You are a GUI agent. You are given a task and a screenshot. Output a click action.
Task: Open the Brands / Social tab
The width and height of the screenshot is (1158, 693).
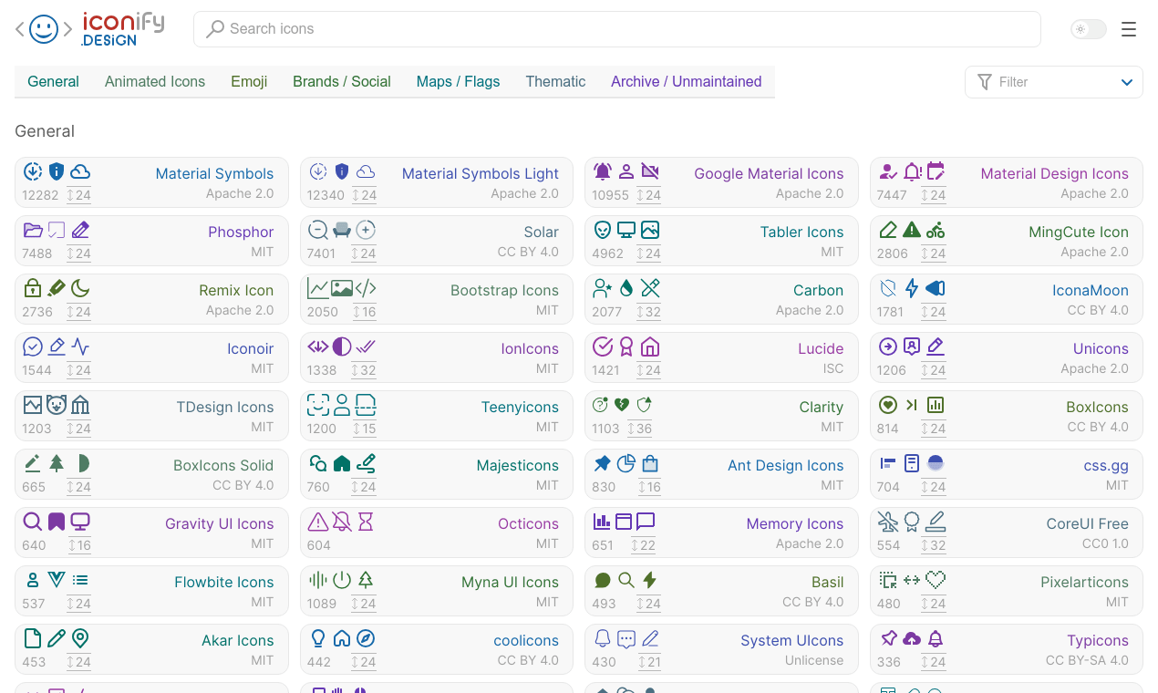pos(342,81)
